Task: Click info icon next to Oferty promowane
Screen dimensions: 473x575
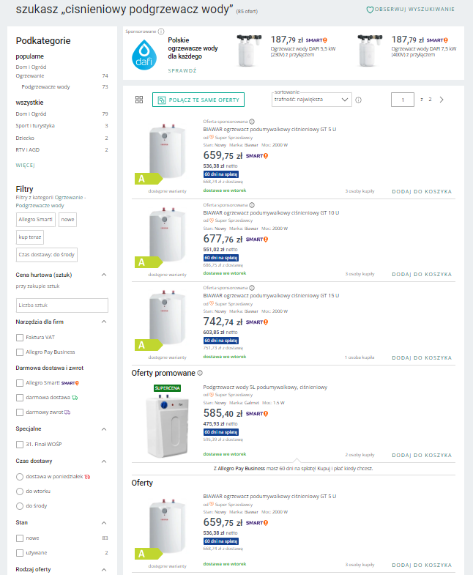Action: 200,373
